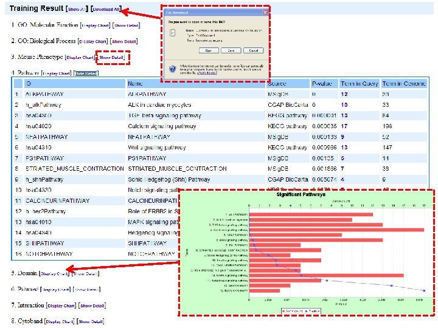438x328 pixels.
Task: Select the ID cell "hsa04010"
Action: click(38, 222)
